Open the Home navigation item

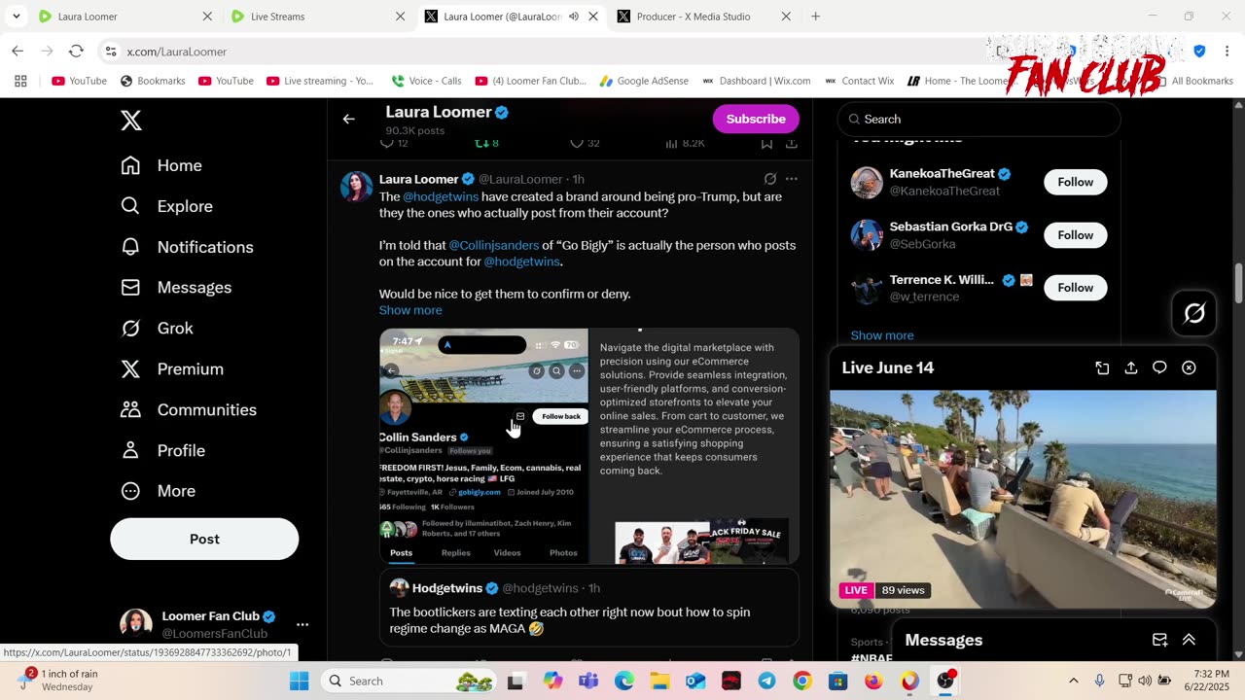coord(161,165)
